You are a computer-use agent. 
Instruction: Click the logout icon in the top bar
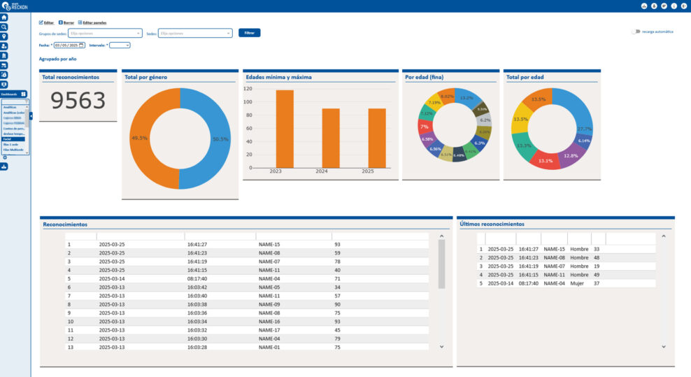click(683, 6)
